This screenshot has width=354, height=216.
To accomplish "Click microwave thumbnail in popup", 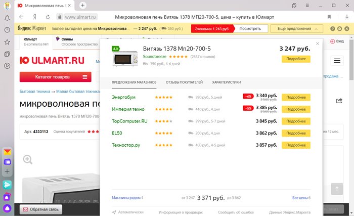I will pyautogui.click(x=125, y=59).
